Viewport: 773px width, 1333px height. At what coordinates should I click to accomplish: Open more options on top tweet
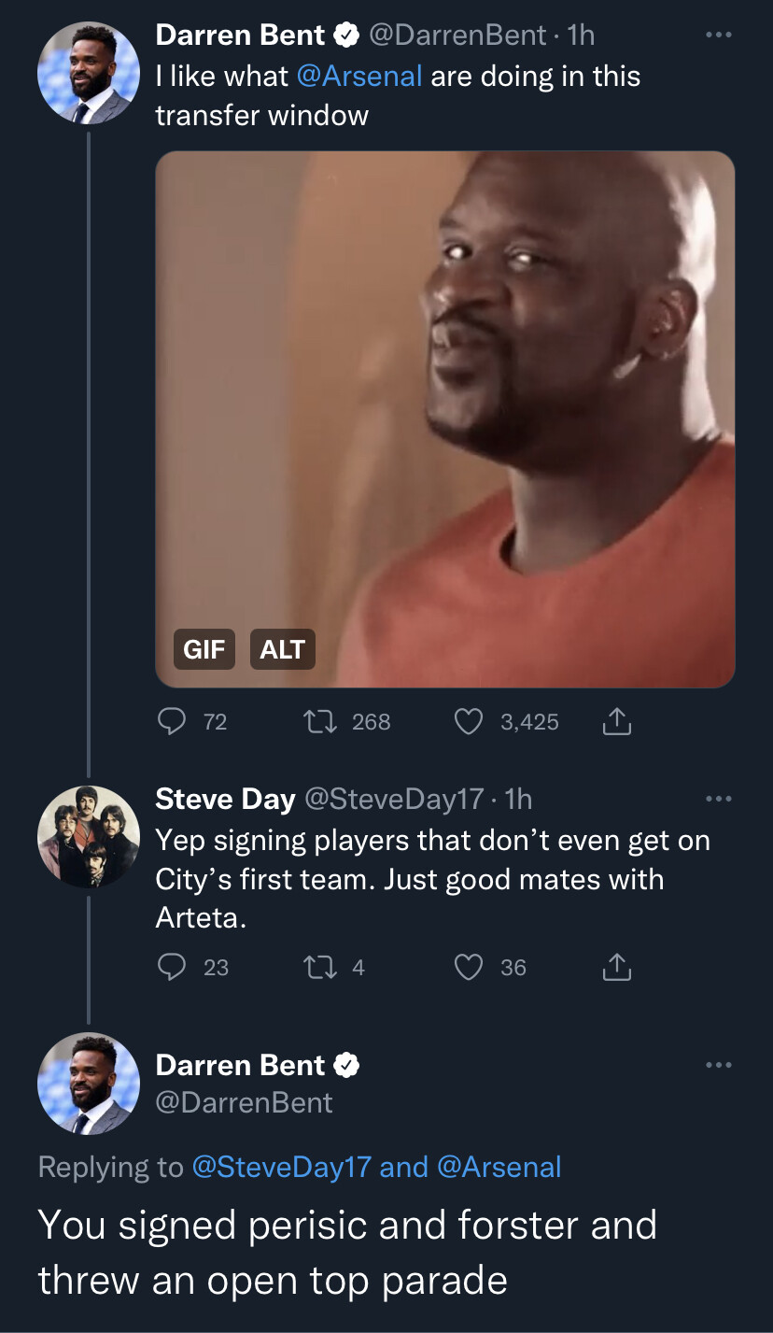click(718, 35)
